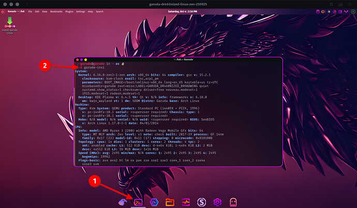Click the Konsole window title bar
The image size is (357, 208).
coord(178,60)
